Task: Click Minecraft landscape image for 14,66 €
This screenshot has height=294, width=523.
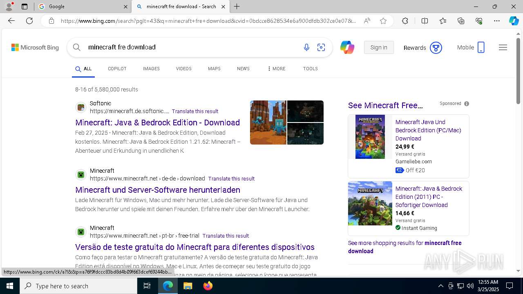Action: point(370,203)
